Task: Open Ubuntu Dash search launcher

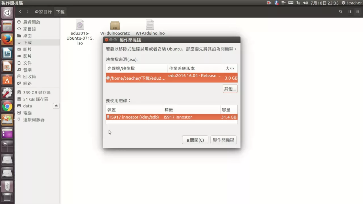Action: [7, 12]
